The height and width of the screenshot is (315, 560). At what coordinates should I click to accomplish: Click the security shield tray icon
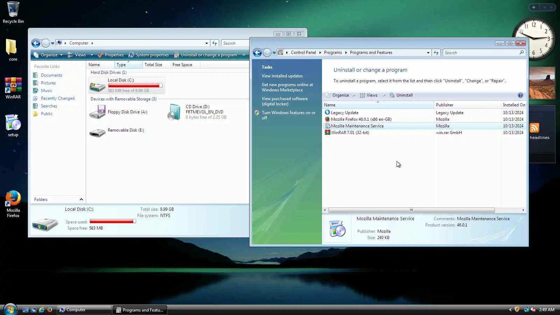[517, 309]
